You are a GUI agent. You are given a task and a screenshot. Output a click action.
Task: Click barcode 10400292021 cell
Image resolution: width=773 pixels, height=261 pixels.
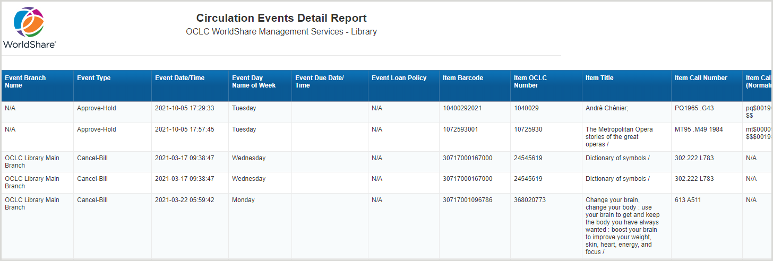(462, 108)
